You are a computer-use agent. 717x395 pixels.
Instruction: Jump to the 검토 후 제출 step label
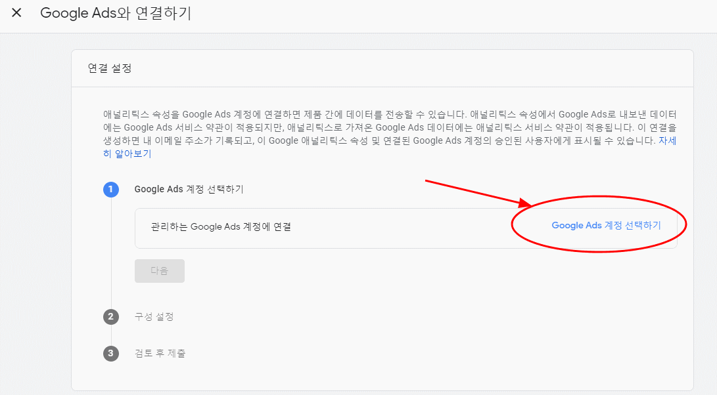[160, 353]
